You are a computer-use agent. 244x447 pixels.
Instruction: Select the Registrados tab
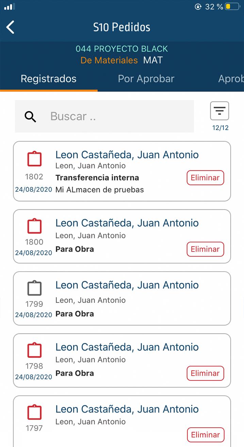pos(49,79)
